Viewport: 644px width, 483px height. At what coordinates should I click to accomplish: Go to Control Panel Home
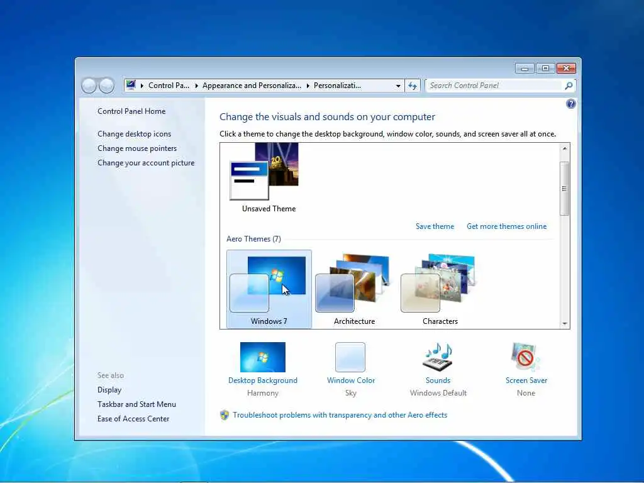(131, 111)
